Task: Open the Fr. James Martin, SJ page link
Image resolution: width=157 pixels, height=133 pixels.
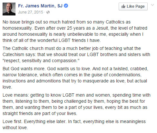Action: click(x=40, y=6)
